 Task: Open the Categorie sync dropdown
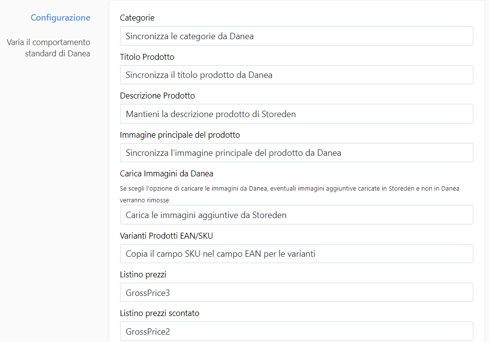[296, 36]
